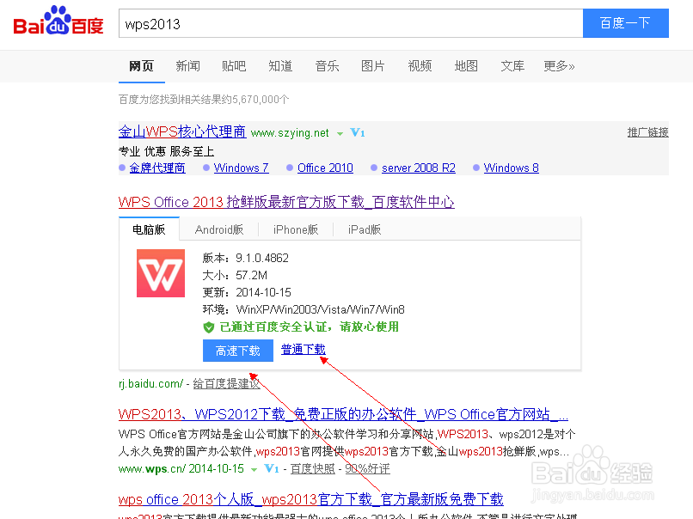Expand the dropdown arrow beside www.szying.net

click(x=340, y=133)
